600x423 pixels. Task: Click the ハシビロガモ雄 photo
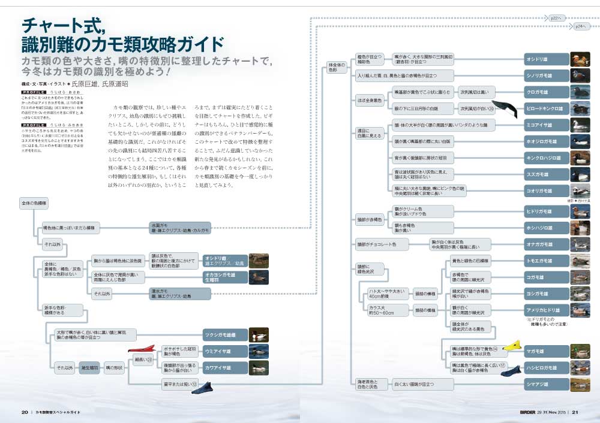coord(580,368)
